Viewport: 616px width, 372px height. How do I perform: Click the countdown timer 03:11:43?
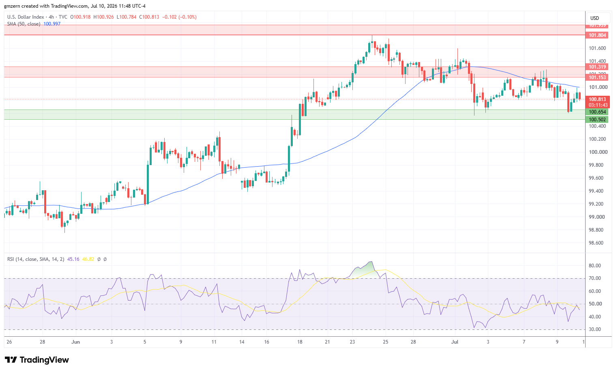click(598, 105)
